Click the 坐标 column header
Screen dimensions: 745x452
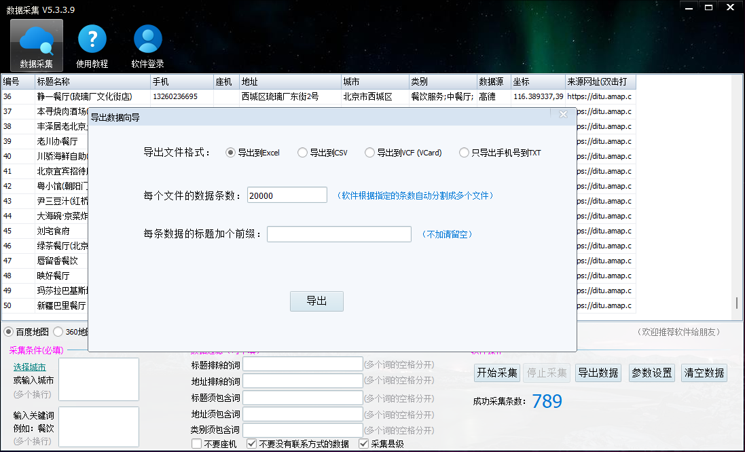[x=539, y=81]
